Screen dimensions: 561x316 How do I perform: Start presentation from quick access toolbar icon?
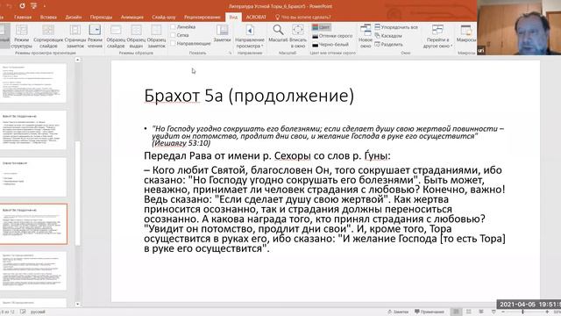[33, 6]
